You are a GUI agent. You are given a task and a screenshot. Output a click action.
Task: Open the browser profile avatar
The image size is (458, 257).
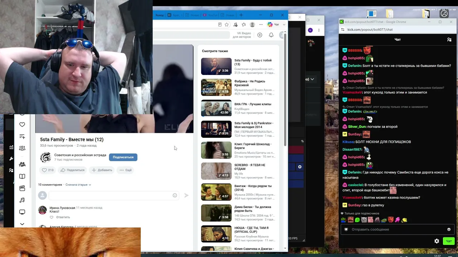(x=252, y=25)
